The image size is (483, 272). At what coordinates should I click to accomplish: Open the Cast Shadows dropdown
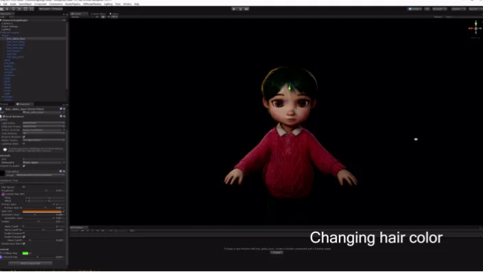[x=44, y=134]
